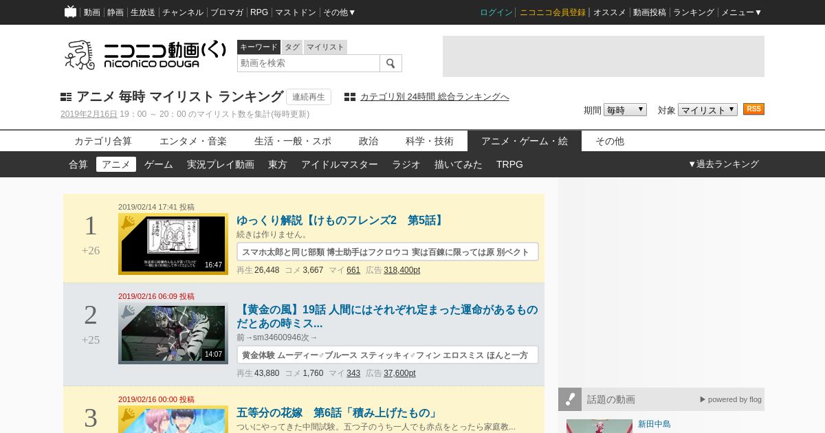
Task: Select the タグ search tab
Action: (292, 47)
